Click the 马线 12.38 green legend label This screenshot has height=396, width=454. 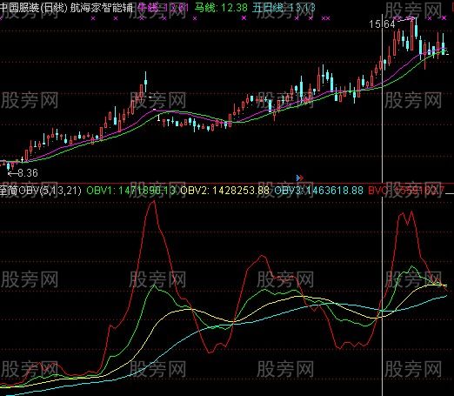pyautogui.click(x=221, y=8)
